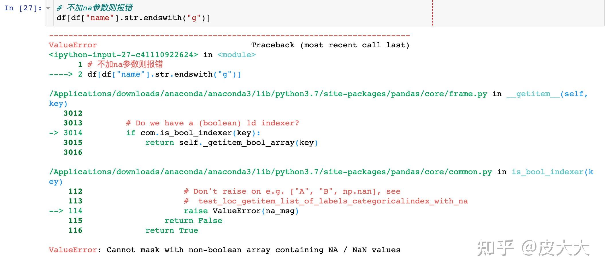Screen dimensions: 605x272
Task: Click the __getitem__(self, function name
Action: pyautogui.click(x=547, y=94)
